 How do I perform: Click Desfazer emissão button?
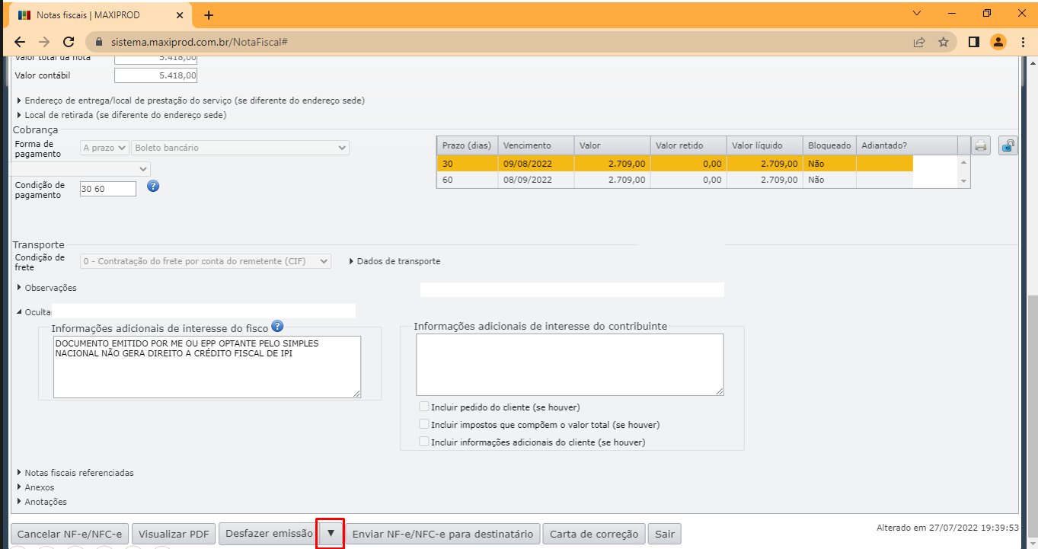tap(269, 534)
